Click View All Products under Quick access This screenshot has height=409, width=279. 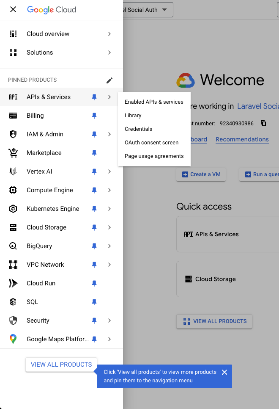214,321
